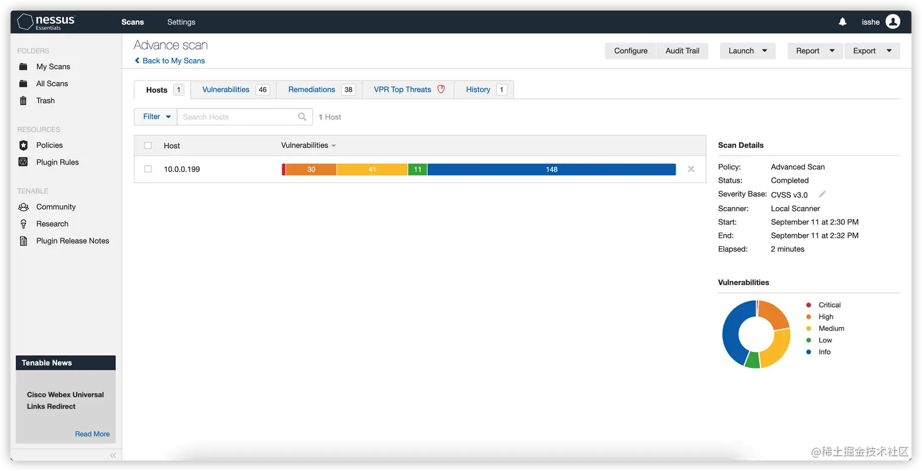Open My Scans in the sidebar
Image resolution: width=922 pixels, height=471 pixels.
click(x=53, y=66)
